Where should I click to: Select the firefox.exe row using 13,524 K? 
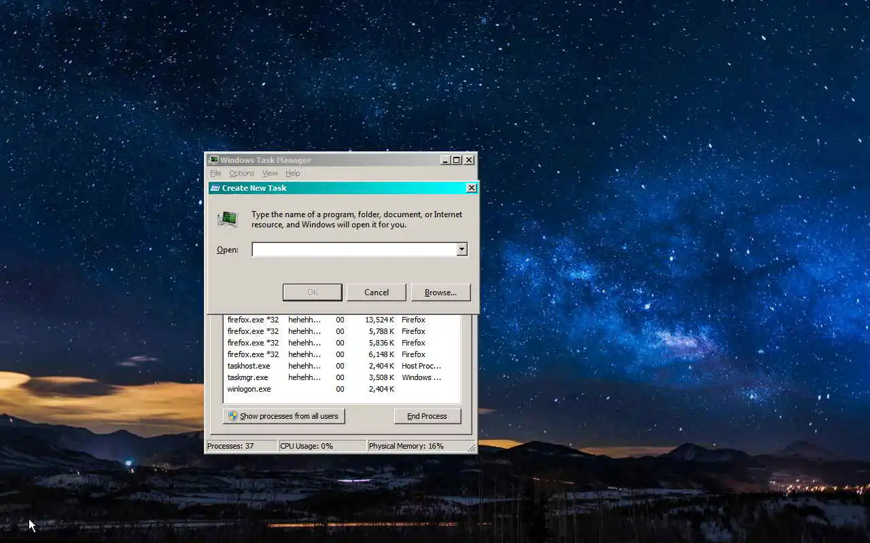tap(343, 320)
